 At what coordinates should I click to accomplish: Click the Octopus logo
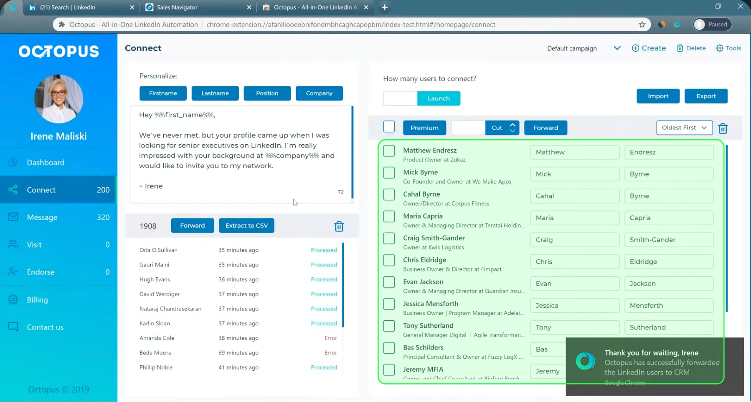(x=59, y=51)
